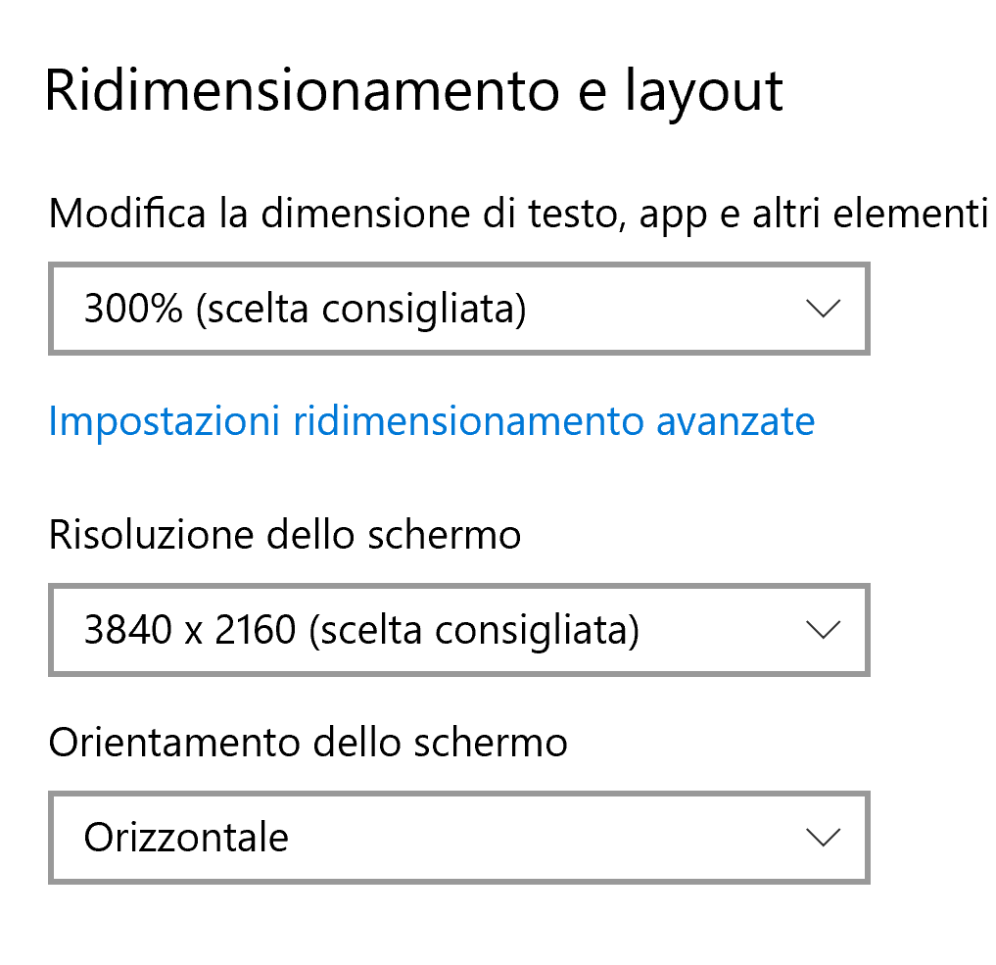Select the 300% value text

[133, 309]
